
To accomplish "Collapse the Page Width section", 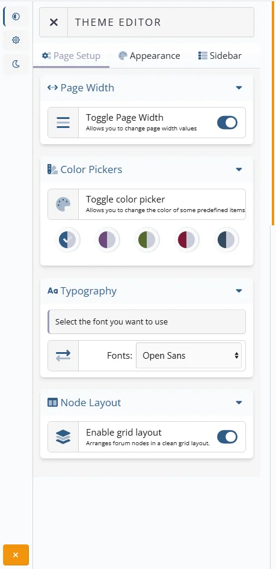I will (239, 88).
